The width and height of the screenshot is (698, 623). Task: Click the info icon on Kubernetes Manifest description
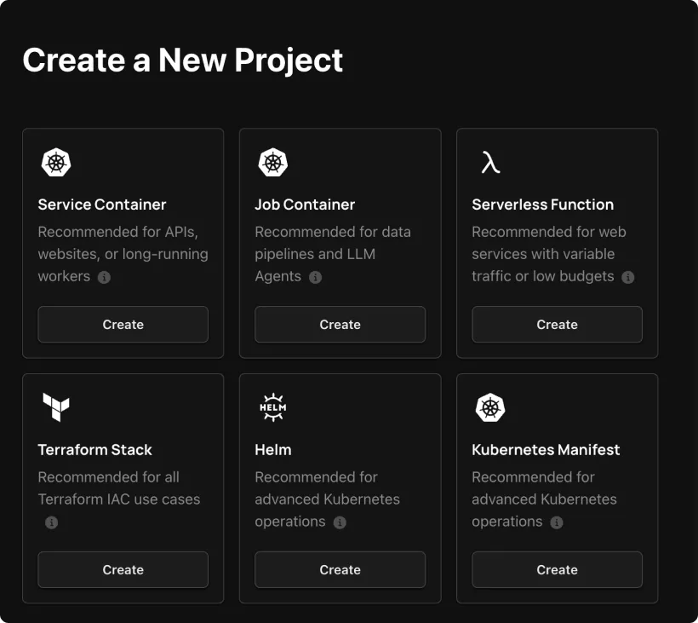coord(558,522)
